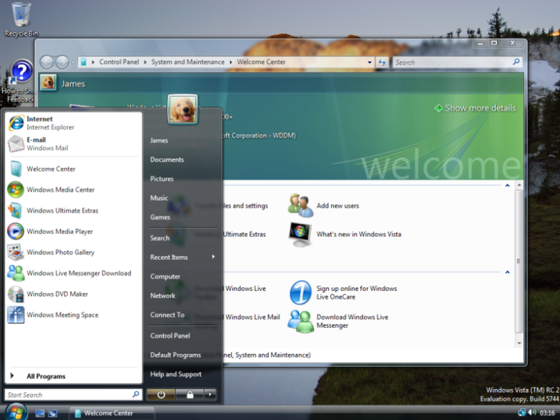Click the Add new users icon
The image size is (560, 420).
[300, 205]
